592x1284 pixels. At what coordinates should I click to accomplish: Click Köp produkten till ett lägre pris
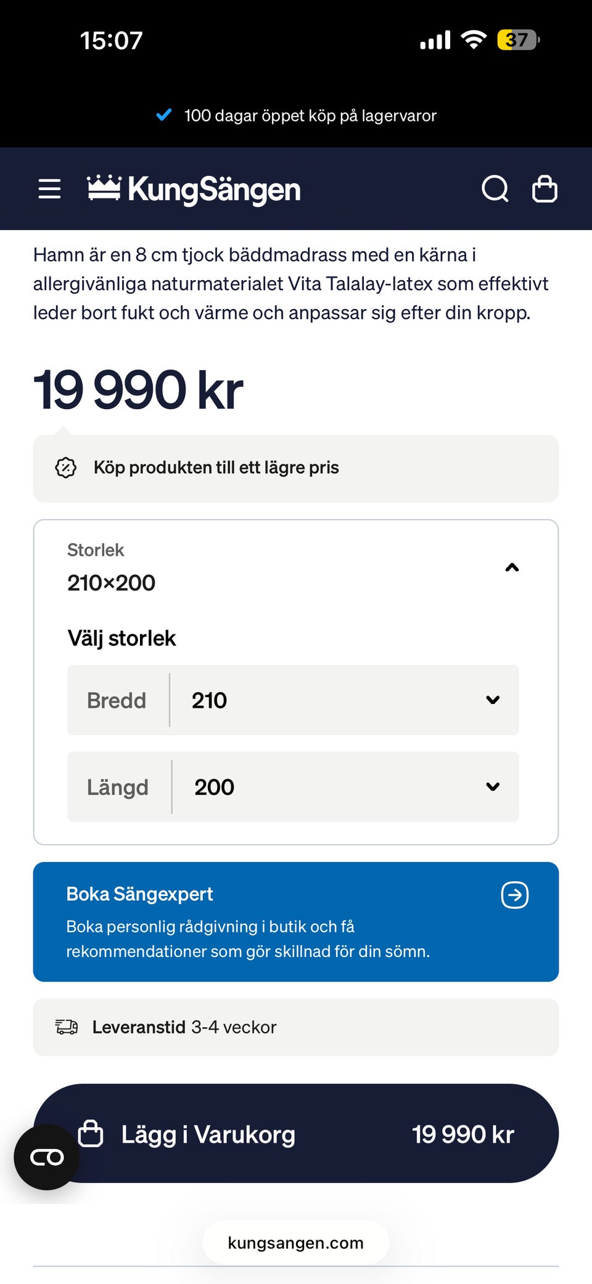point(216,468)
